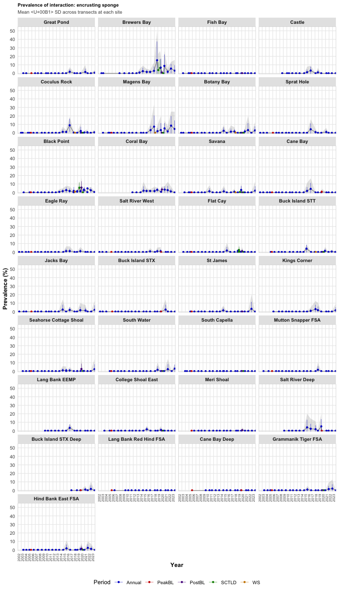This screenshot has width=339, height=593.
Task: Click the Botany Bay panel label
Action: [x=217, y=82]
